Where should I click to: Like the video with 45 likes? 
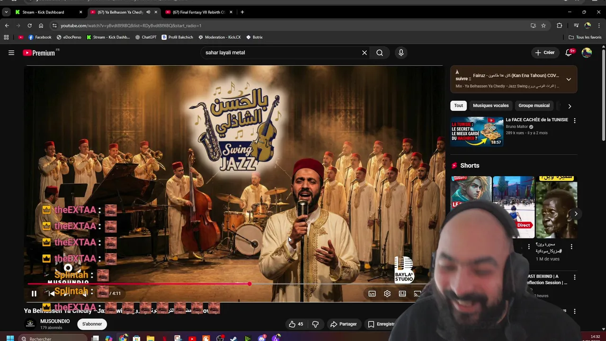point(296,324)
